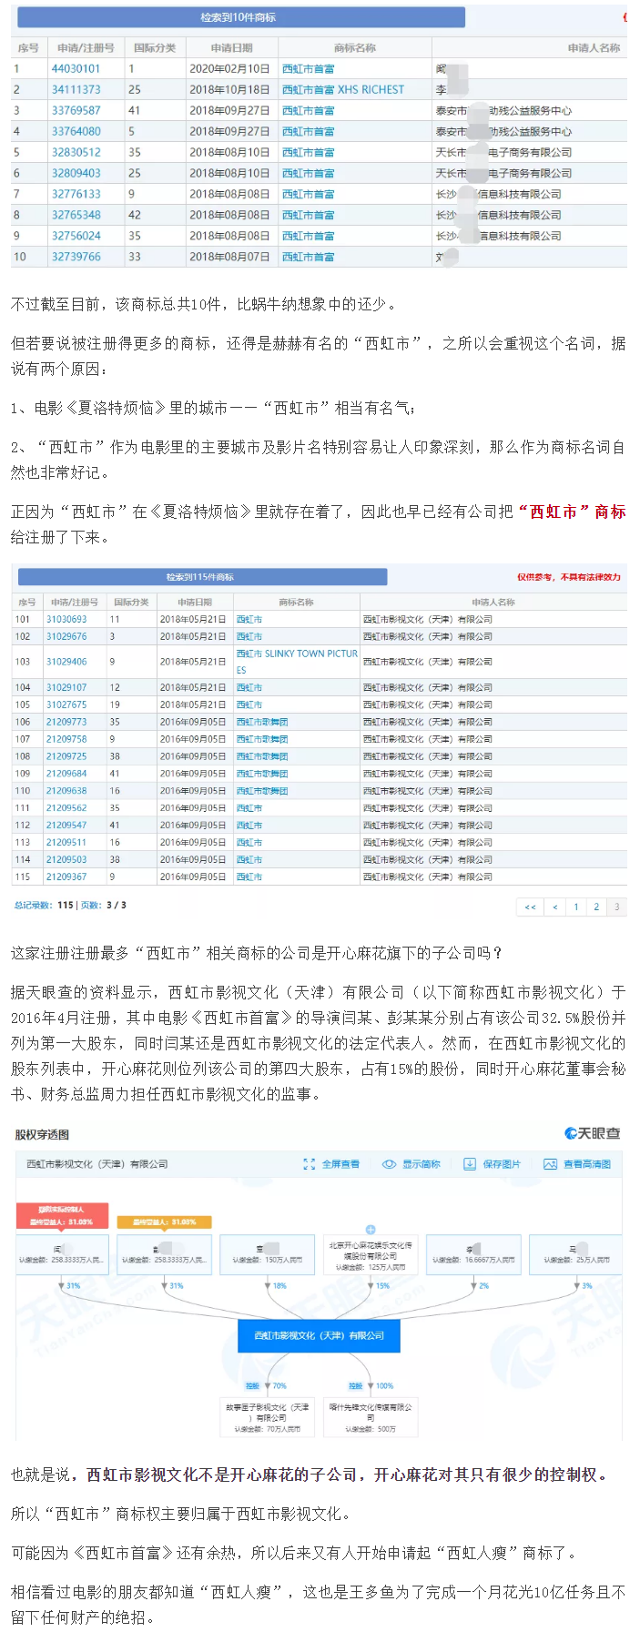
Task: Open registration number 32765348
Action: [76, 215]
